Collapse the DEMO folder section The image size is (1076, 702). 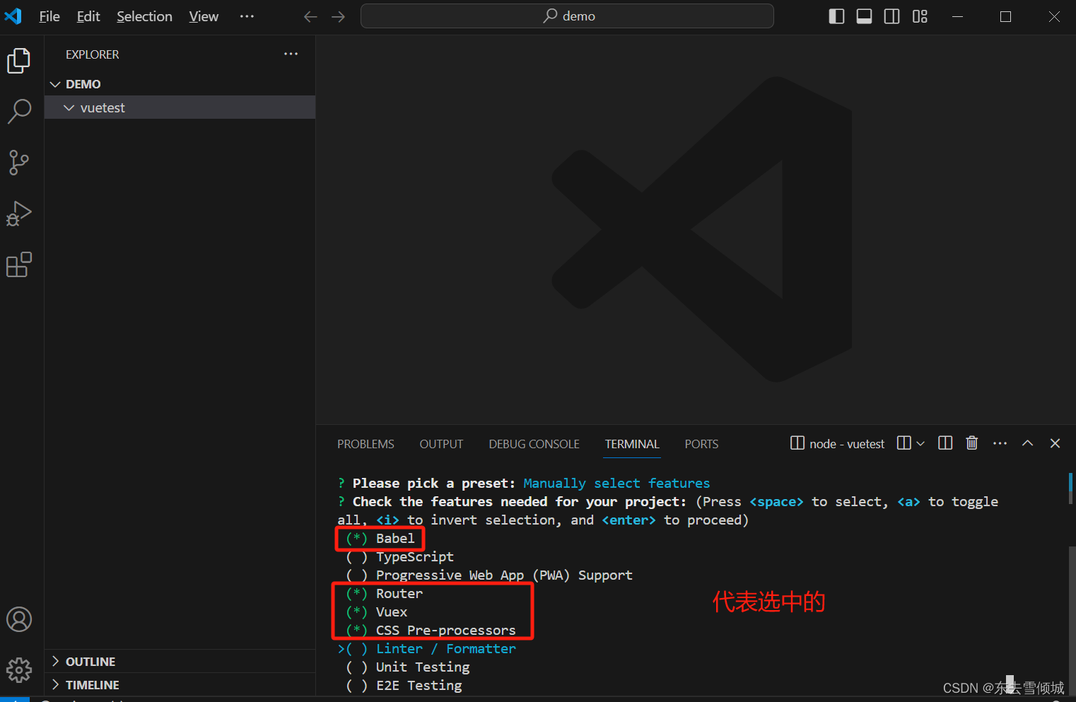point(180,84)
